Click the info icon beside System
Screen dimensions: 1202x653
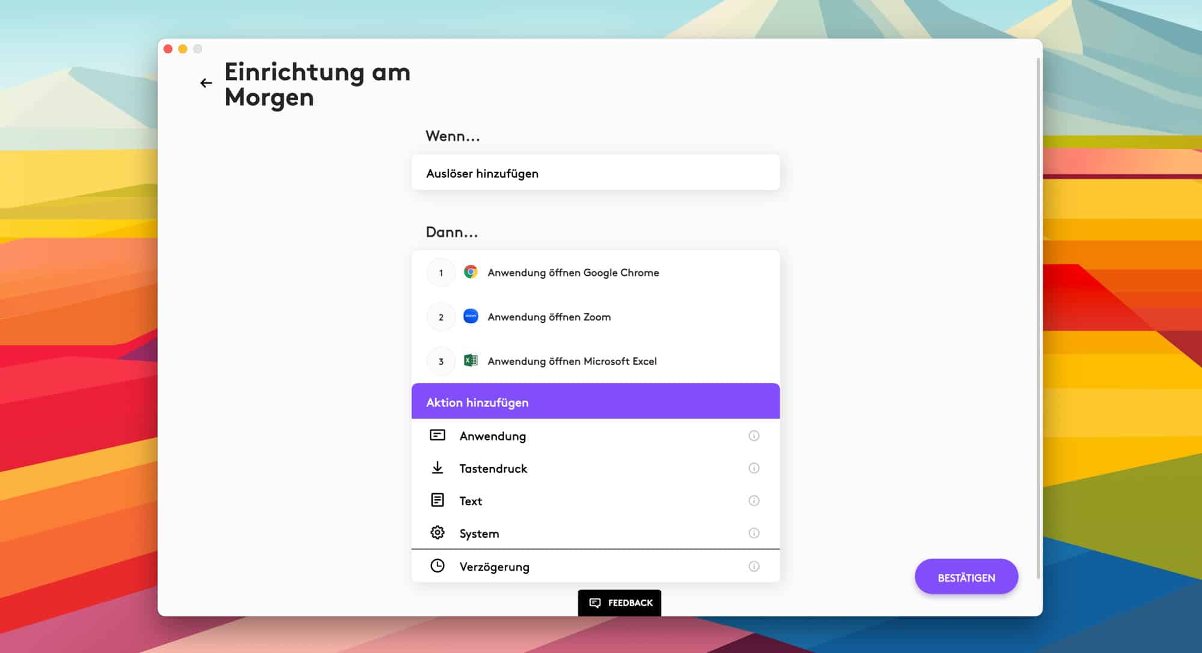tap(754, 533)
